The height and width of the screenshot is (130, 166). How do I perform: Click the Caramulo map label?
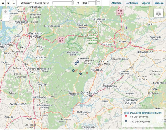pos(83,59)
